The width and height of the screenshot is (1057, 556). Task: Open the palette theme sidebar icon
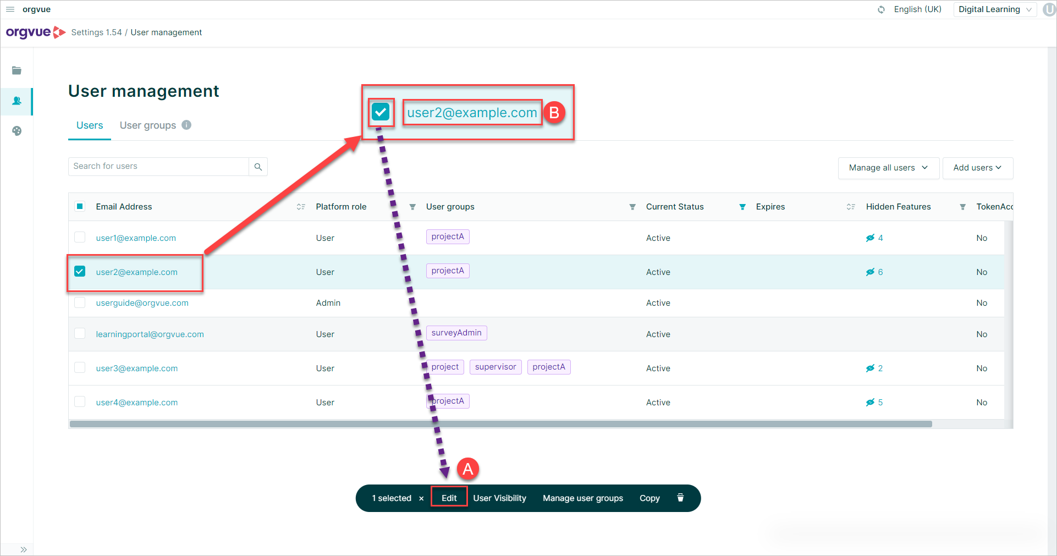coord(16,131)
